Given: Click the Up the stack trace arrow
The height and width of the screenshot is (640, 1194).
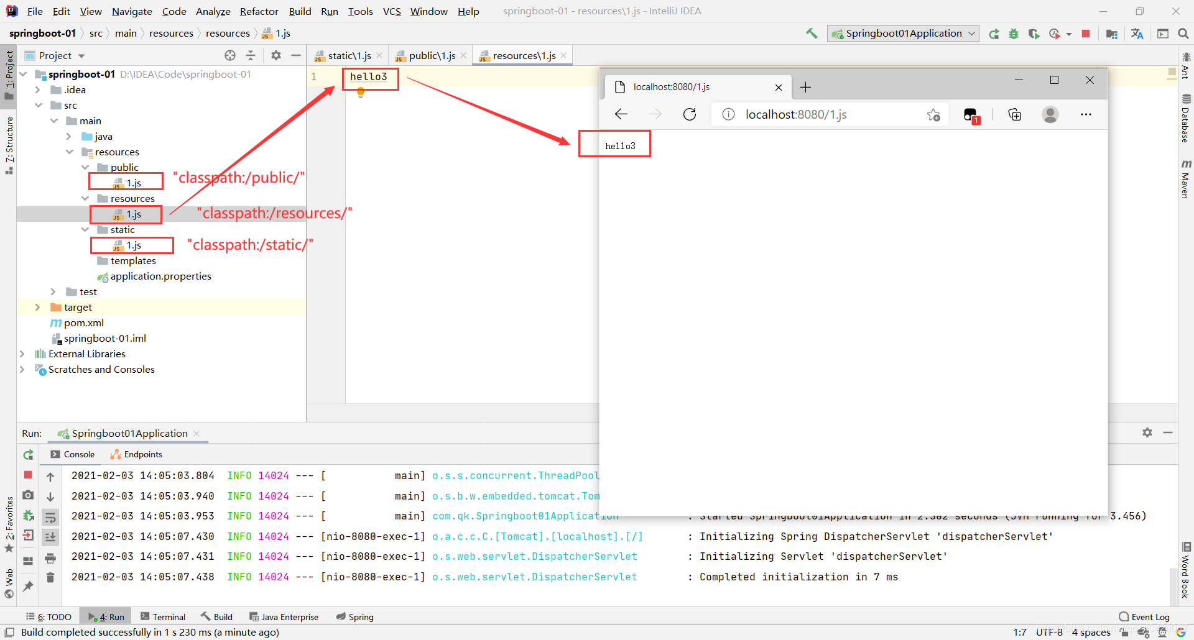Looking at the screenshot, I should pos(50,477).
